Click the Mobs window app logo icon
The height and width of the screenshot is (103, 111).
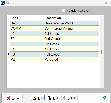pyautogui.click(x=3, y=3)
